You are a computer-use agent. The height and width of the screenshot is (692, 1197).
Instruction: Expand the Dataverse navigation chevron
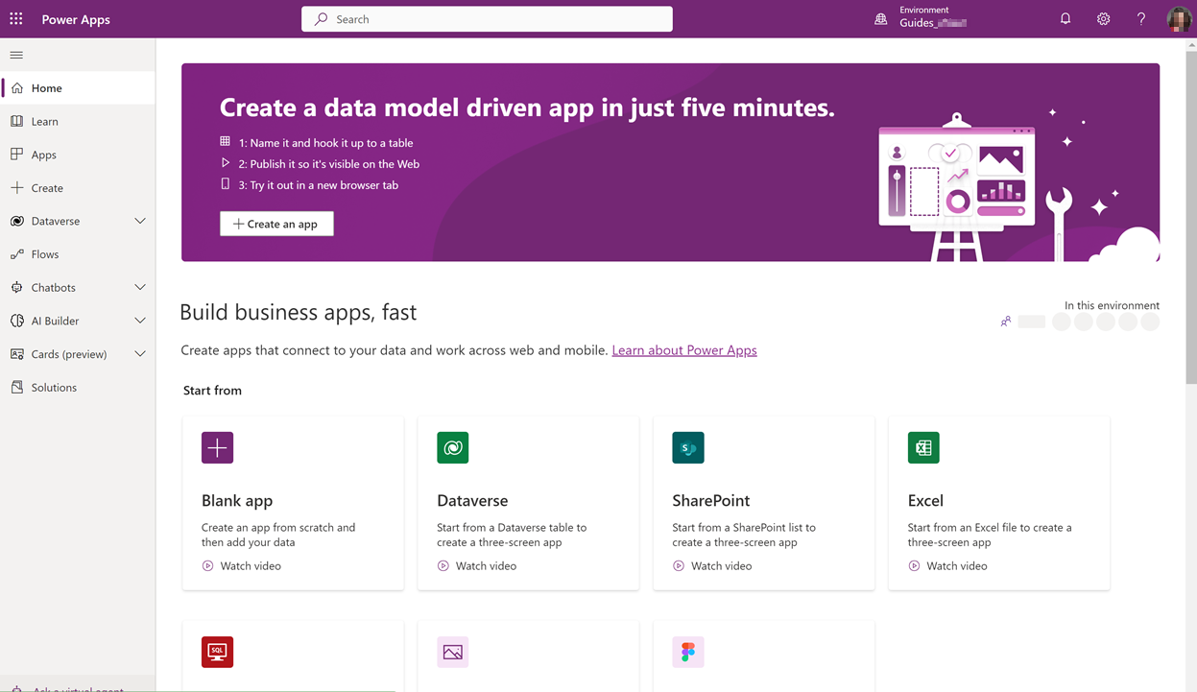[140, 221]
